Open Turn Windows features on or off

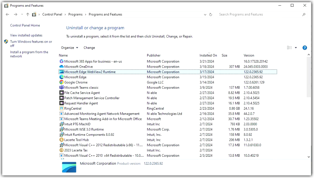(31, 44)
